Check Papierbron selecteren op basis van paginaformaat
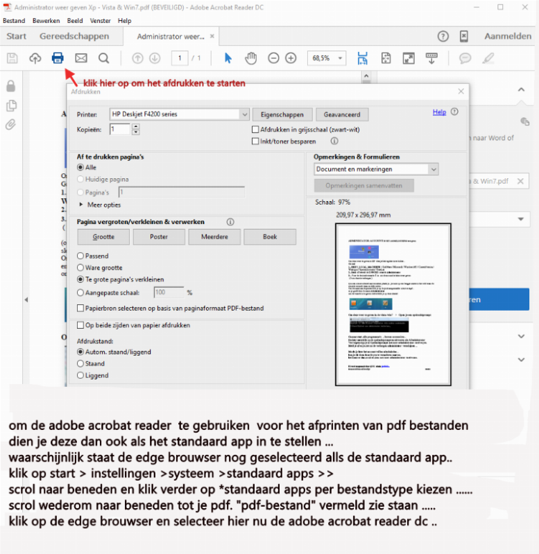The height and width of the screenshot is (554, 539). pos(80,308)
